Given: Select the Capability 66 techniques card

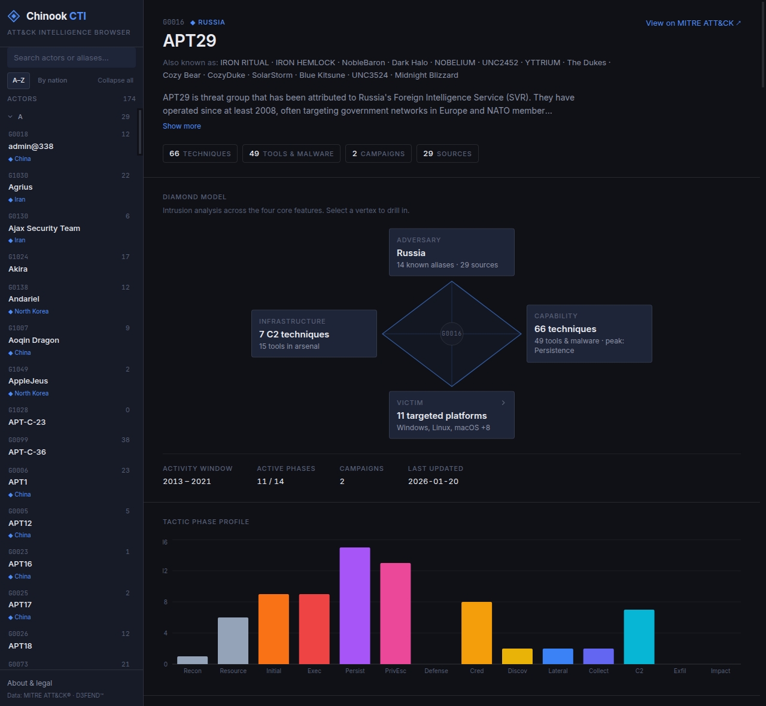Looking at the screenshot, I should click(589, 333).
